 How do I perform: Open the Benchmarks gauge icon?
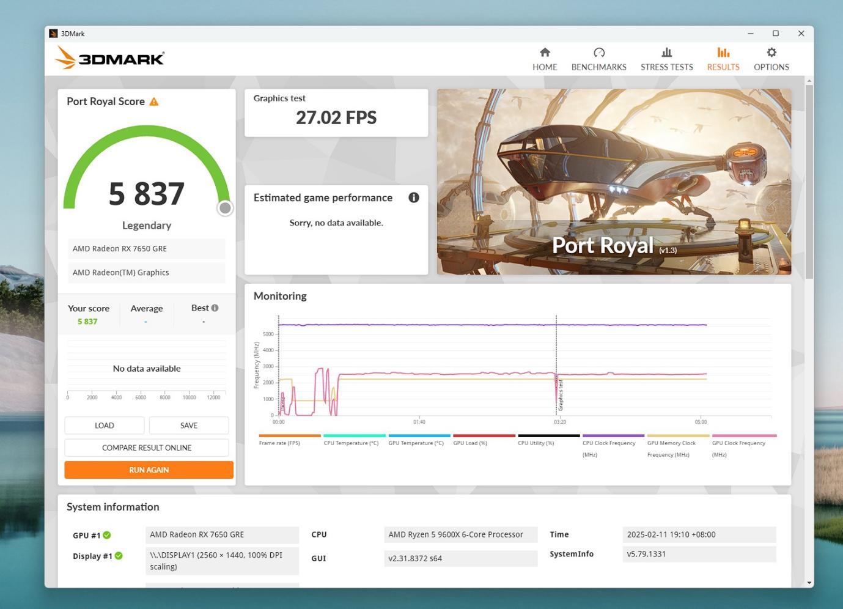(598, 53)
